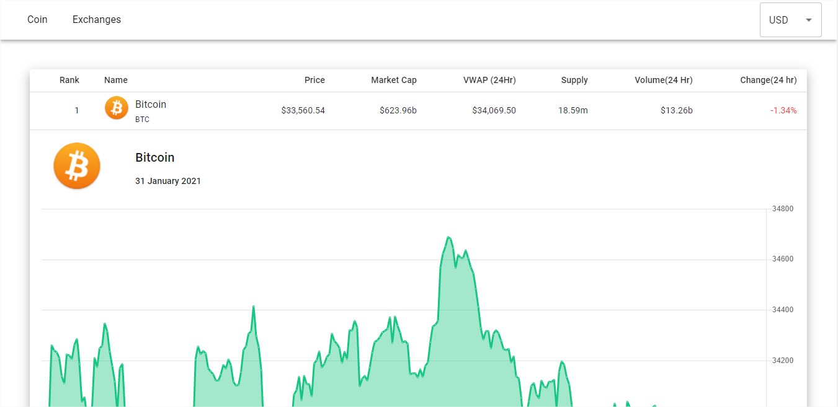Click the small Bitcoin icon in table row
The width and height of the screenshot is (838, 407).
pyautogui.click(x=116, y=108)
